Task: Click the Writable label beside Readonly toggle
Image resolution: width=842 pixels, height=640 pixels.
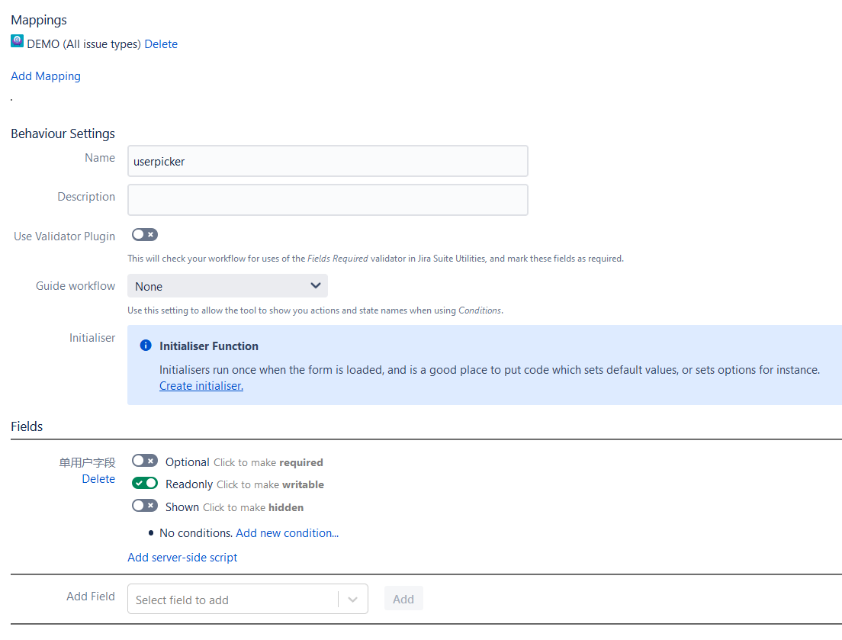Action: 304,485
